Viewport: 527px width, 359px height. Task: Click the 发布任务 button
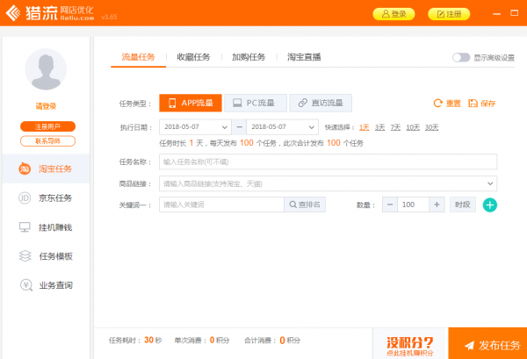coord(487,343)
